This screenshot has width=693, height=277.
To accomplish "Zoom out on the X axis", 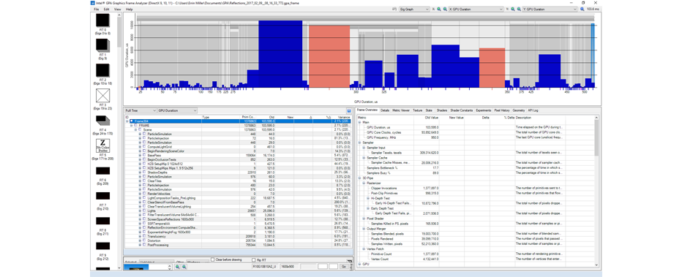I will [x=444, y=9].
